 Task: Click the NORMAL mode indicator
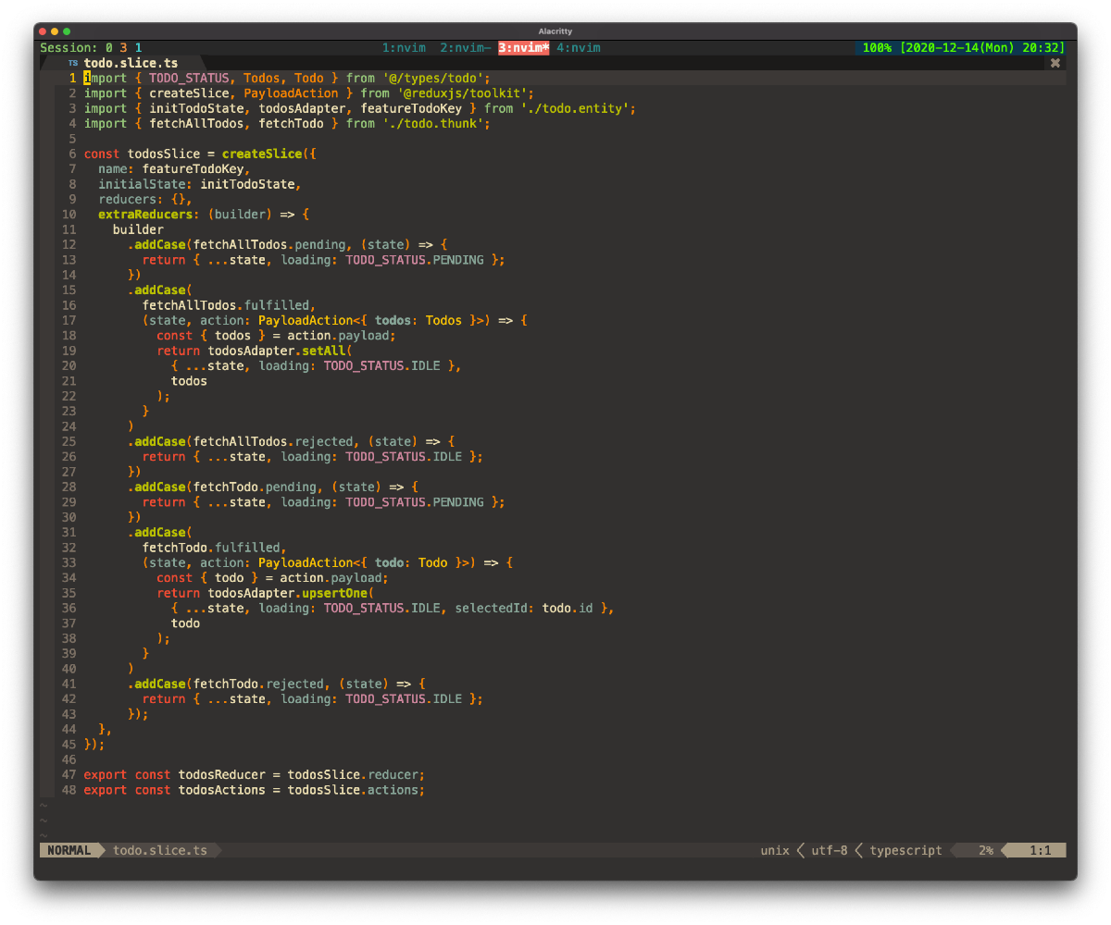pyautogui.click(x=69, y=850)
